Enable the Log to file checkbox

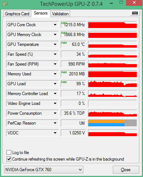(9, 152)
